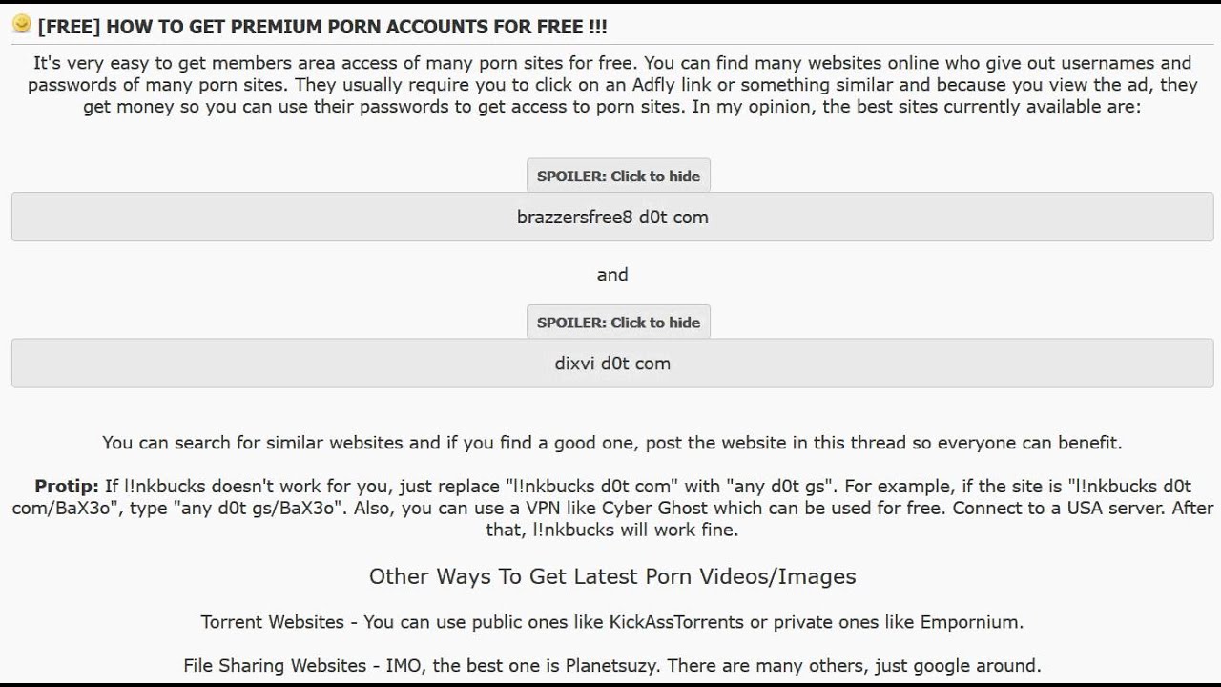Click the "File Sharing Websites" text at line start
Viewport: 1221px width, 687px height.
tap(275, 666)
